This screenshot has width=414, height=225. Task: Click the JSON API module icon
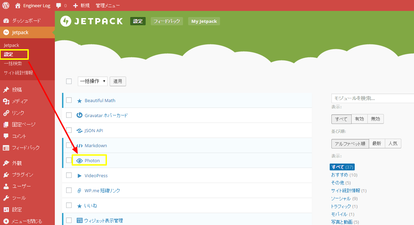click(80, 130)
